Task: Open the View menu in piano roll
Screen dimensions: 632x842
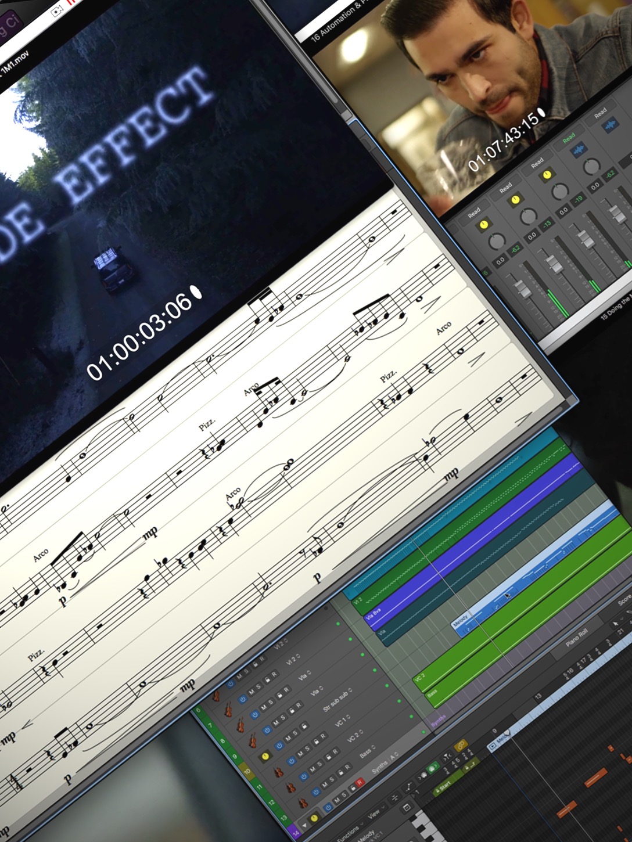Action: click(x=376, y=812)
